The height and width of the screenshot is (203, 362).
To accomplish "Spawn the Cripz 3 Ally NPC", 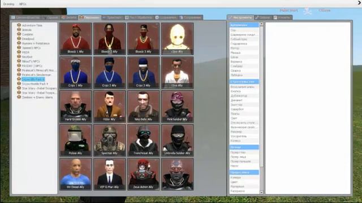I will pos(143,73).
